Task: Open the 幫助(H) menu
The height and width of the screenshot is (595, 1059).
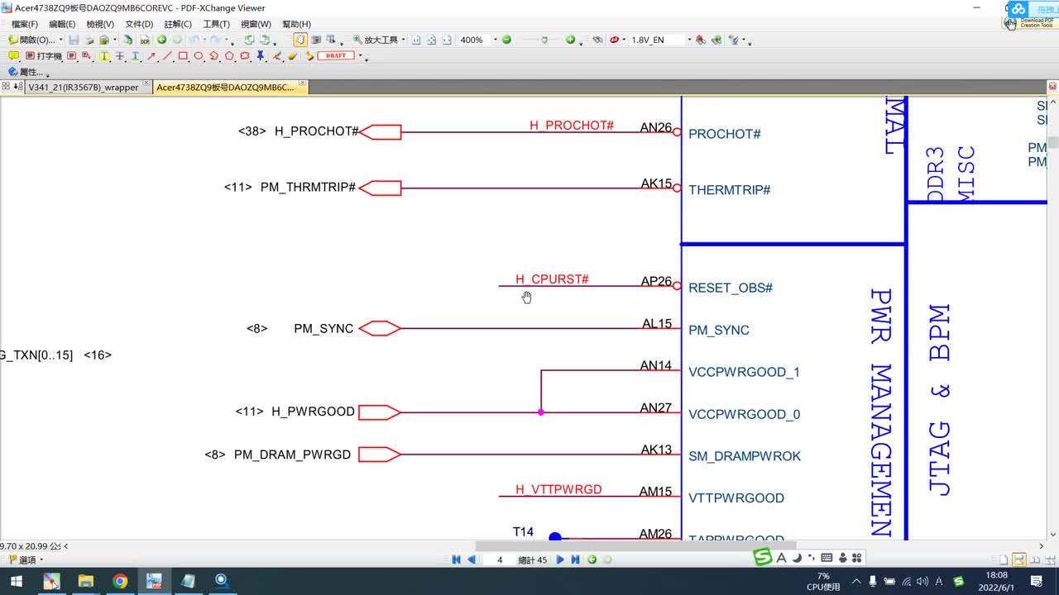Action: point(296,24)
